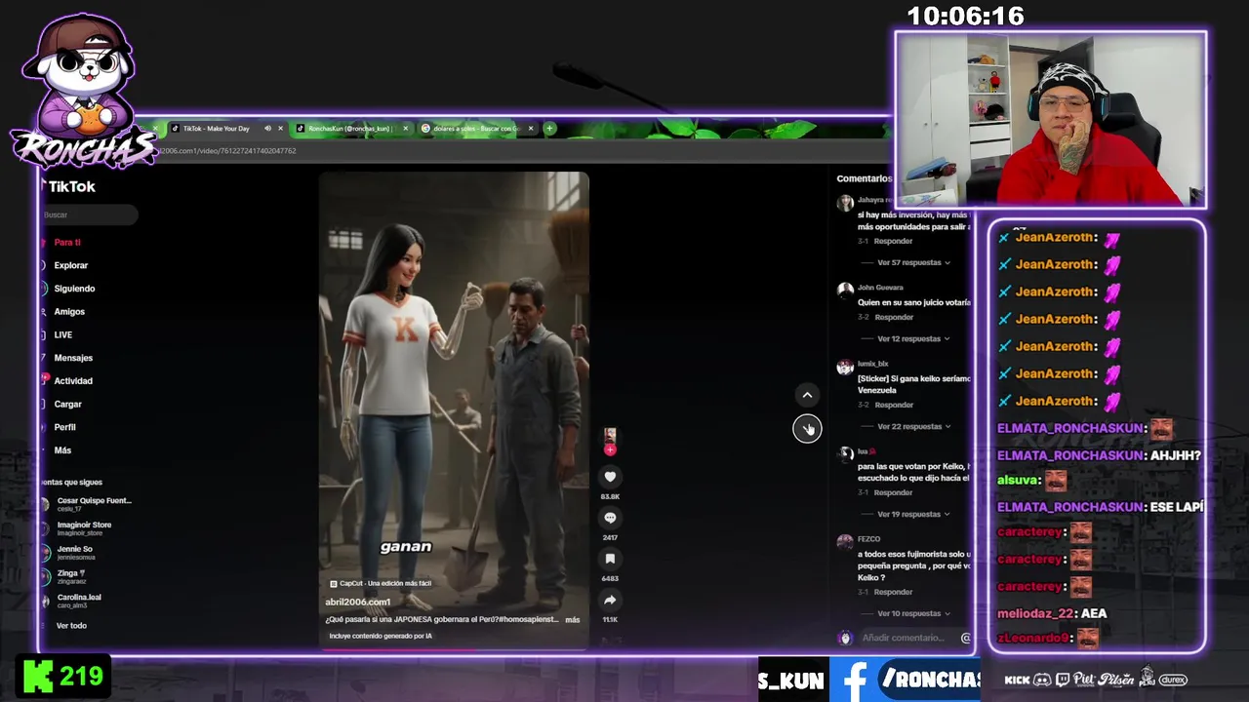The height and width of the screenshot is (702, 1249).
Task: Expand Ver 10 respuestas replies
Action: coord(913,613)
